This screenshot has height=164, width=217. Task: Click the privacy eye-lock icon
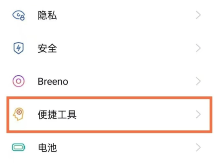tap(18, 15)
